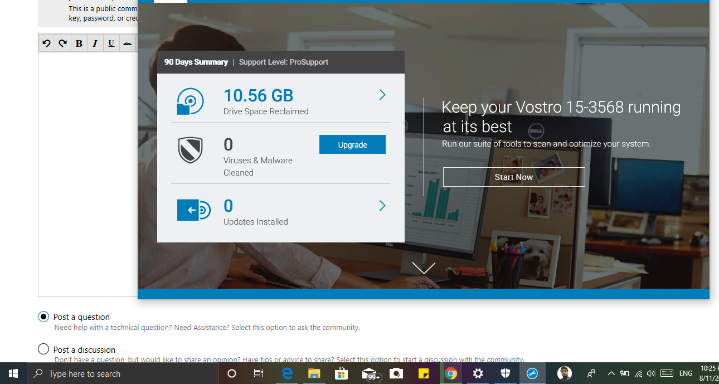Click the 90 Days Summary header text
Image resolution: width=719 pixels, height=384 pixels.
(x=196, y=62)
